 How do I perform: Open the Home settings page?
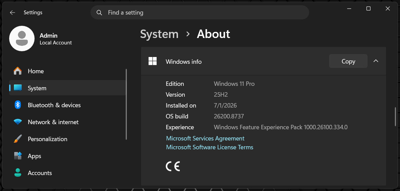tap(67, 71)
